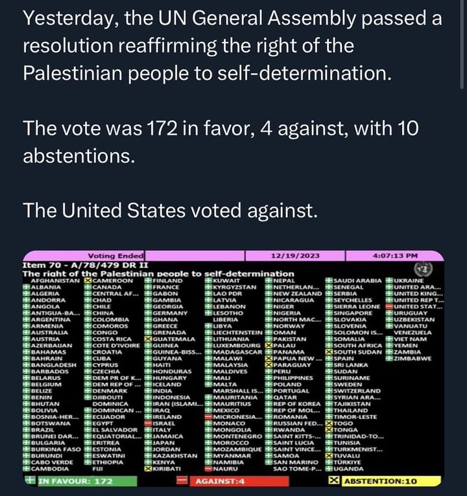Click the red minus icon beside Nauru
The image size is (467, 496).
tap(208, 468)
